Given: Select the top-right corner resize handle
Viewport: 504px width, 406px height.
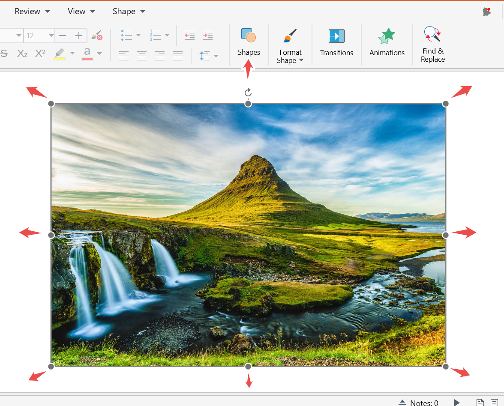Looking at the screenshot, I should pyautogui.click(x=446, y=104).
